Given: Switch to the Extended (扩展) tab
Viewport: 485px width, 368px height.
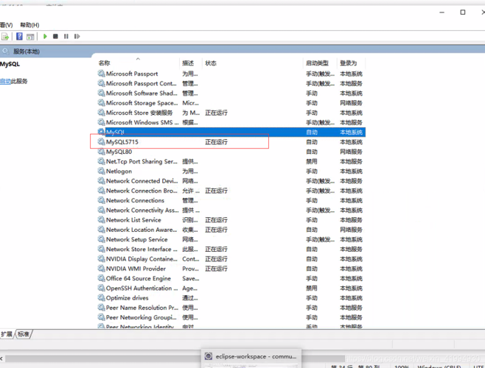Looking at the screenshot, I should click(x=7, y=334).
